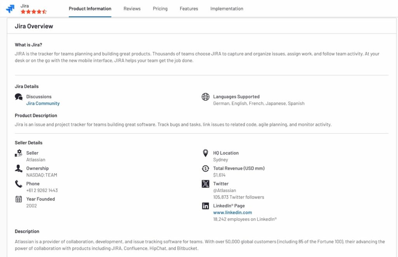The image size is (398, 257).
Task: Open the www.linkedin.com link
Action: click(x=232, y=213)
